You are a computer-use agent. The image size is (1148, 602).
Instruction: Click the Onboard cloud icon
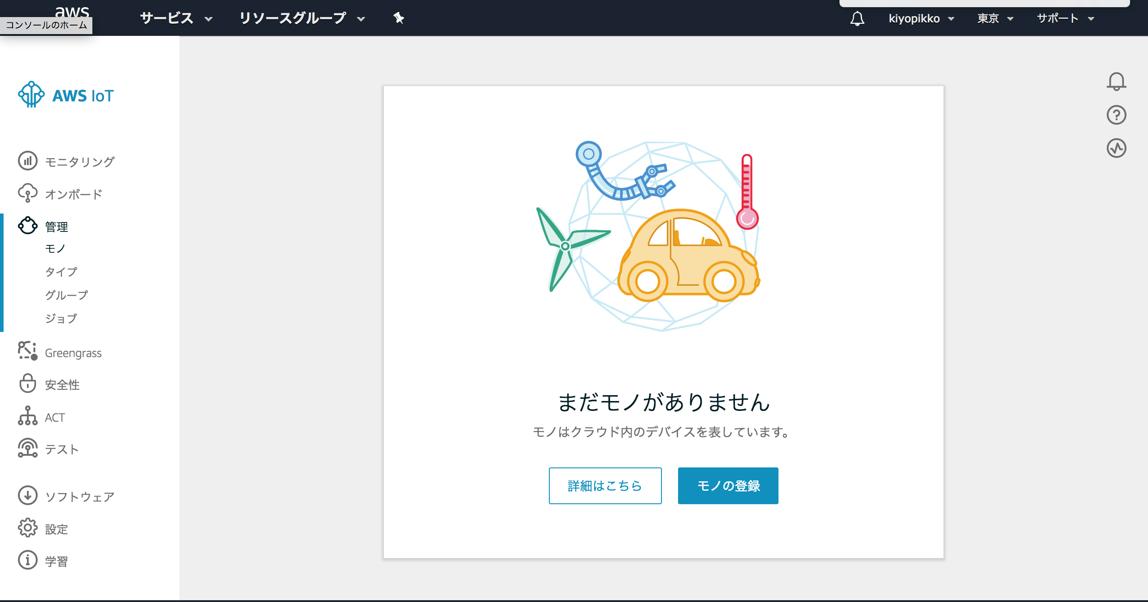[27, 193]
